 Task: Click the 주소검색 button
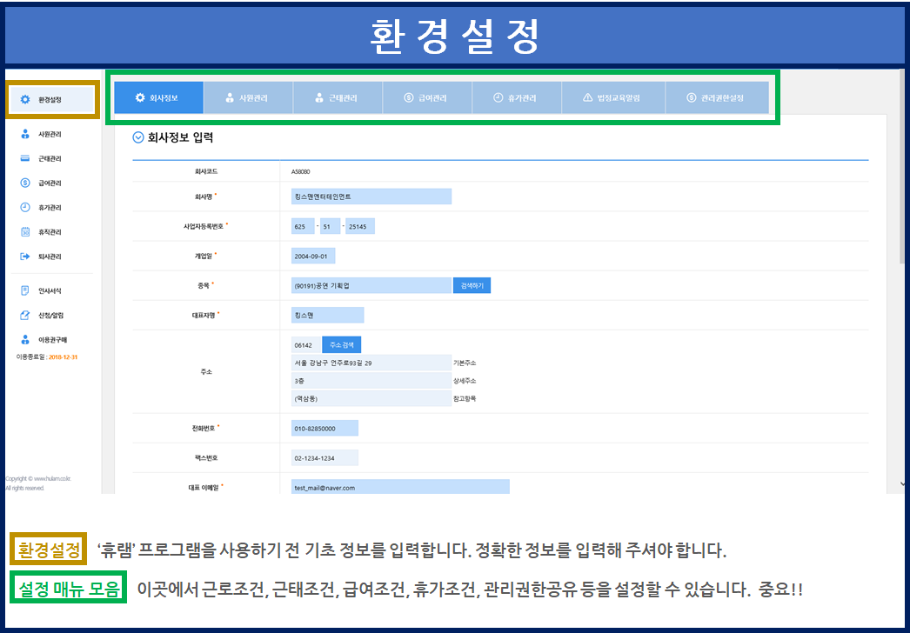click(341, 344)
